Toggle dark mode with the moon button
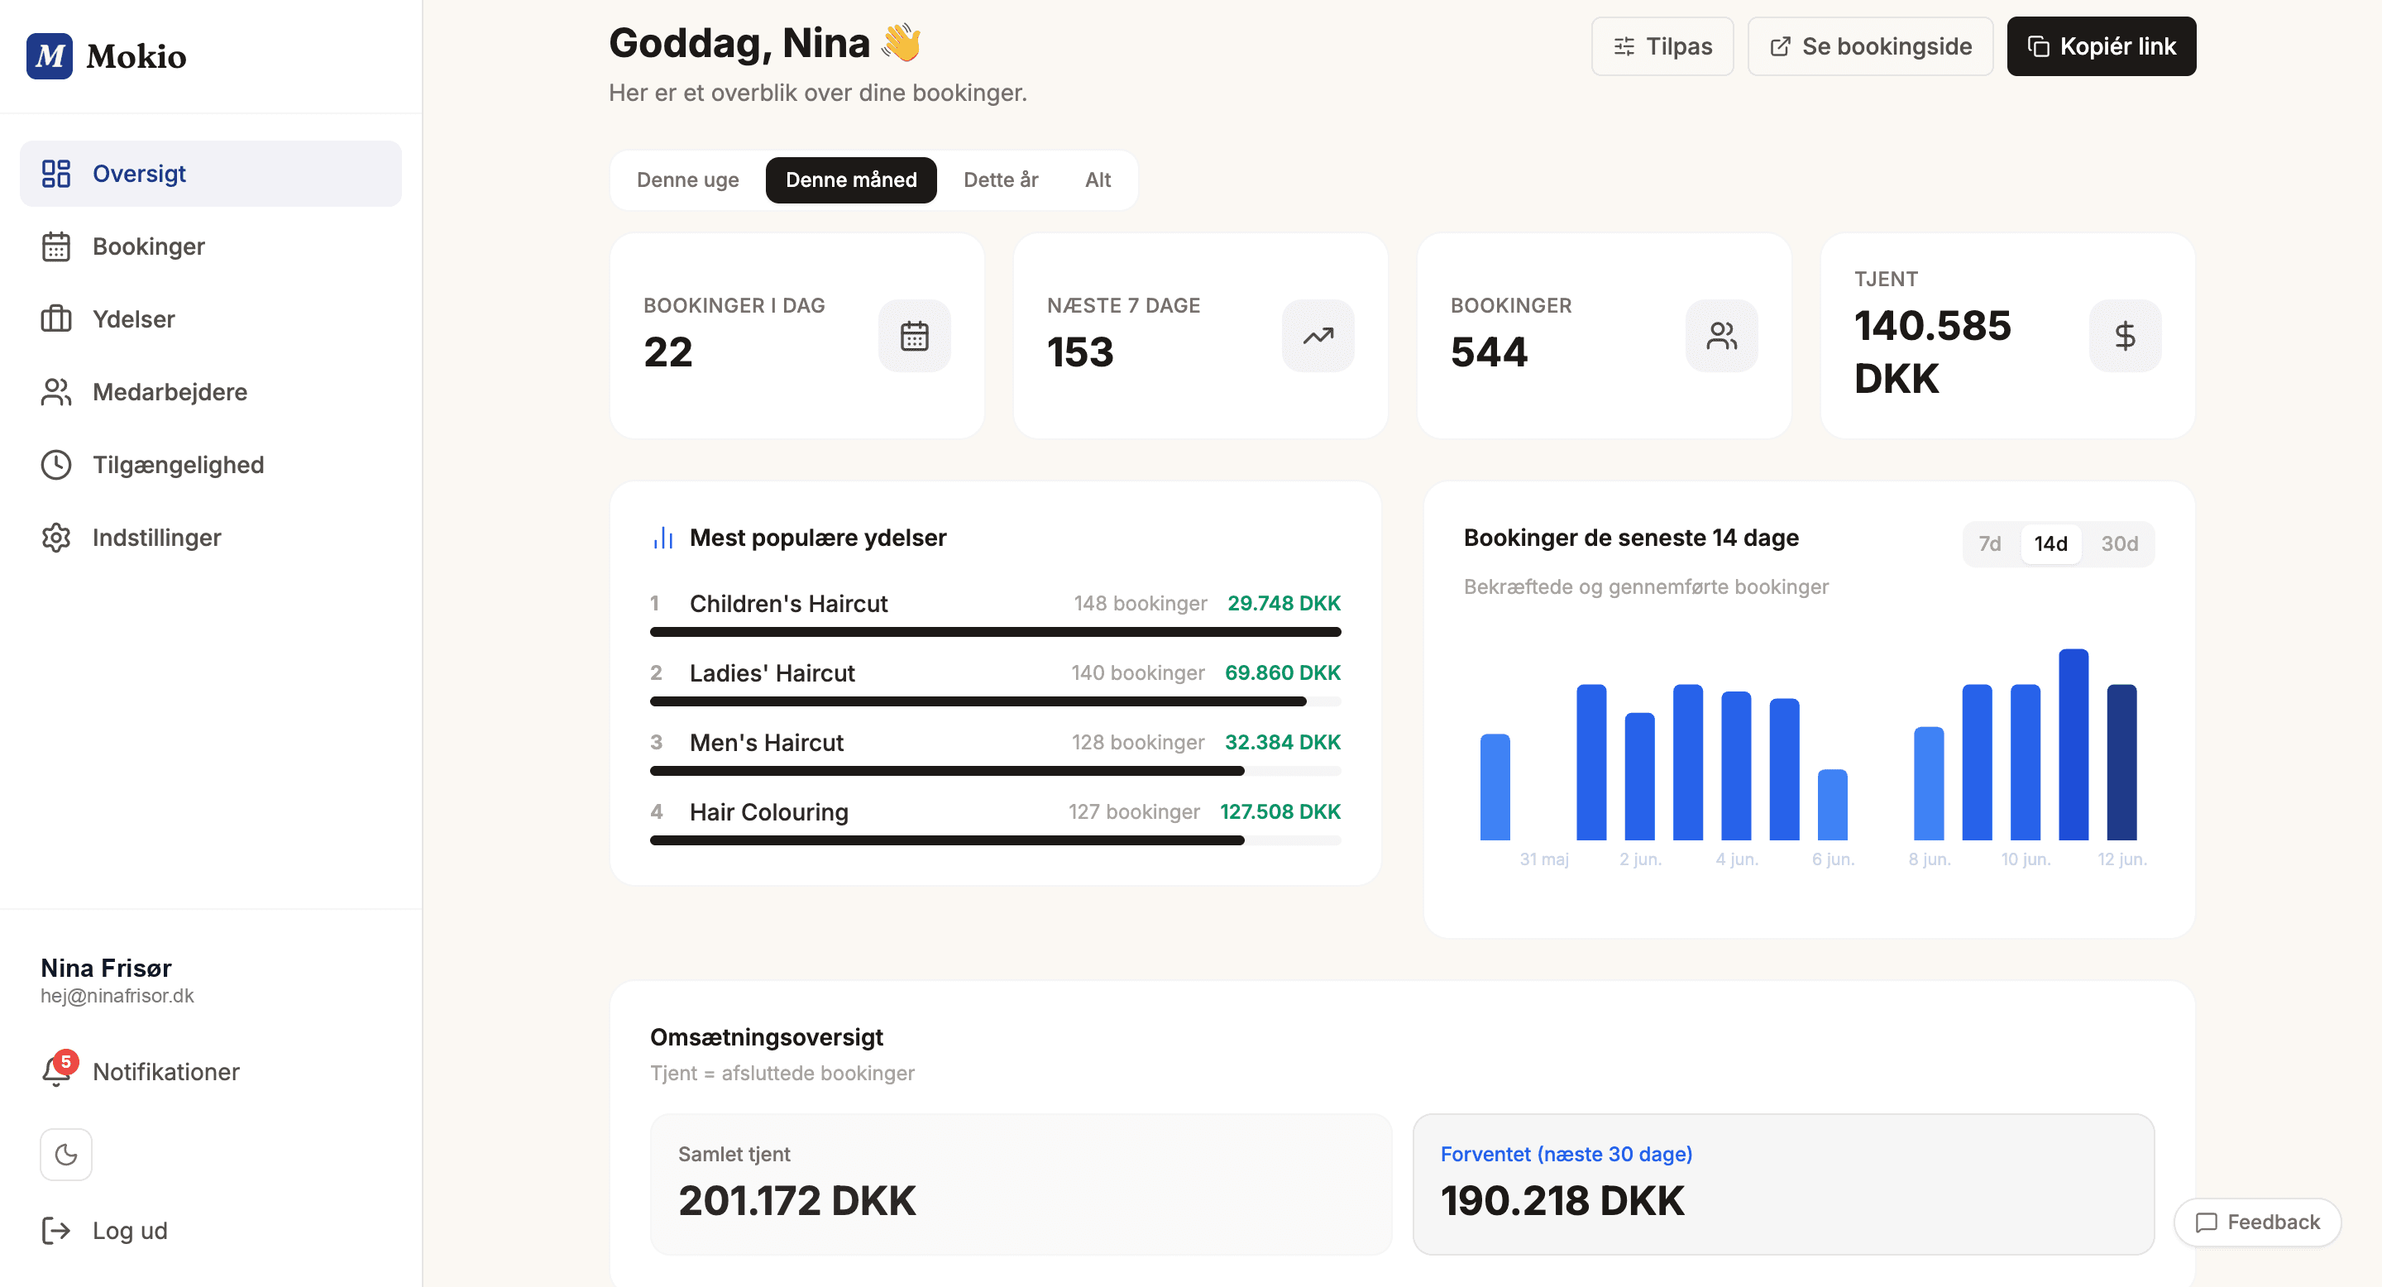Viewport: 2382px width, 1287px height. (x=65, y=1155)
